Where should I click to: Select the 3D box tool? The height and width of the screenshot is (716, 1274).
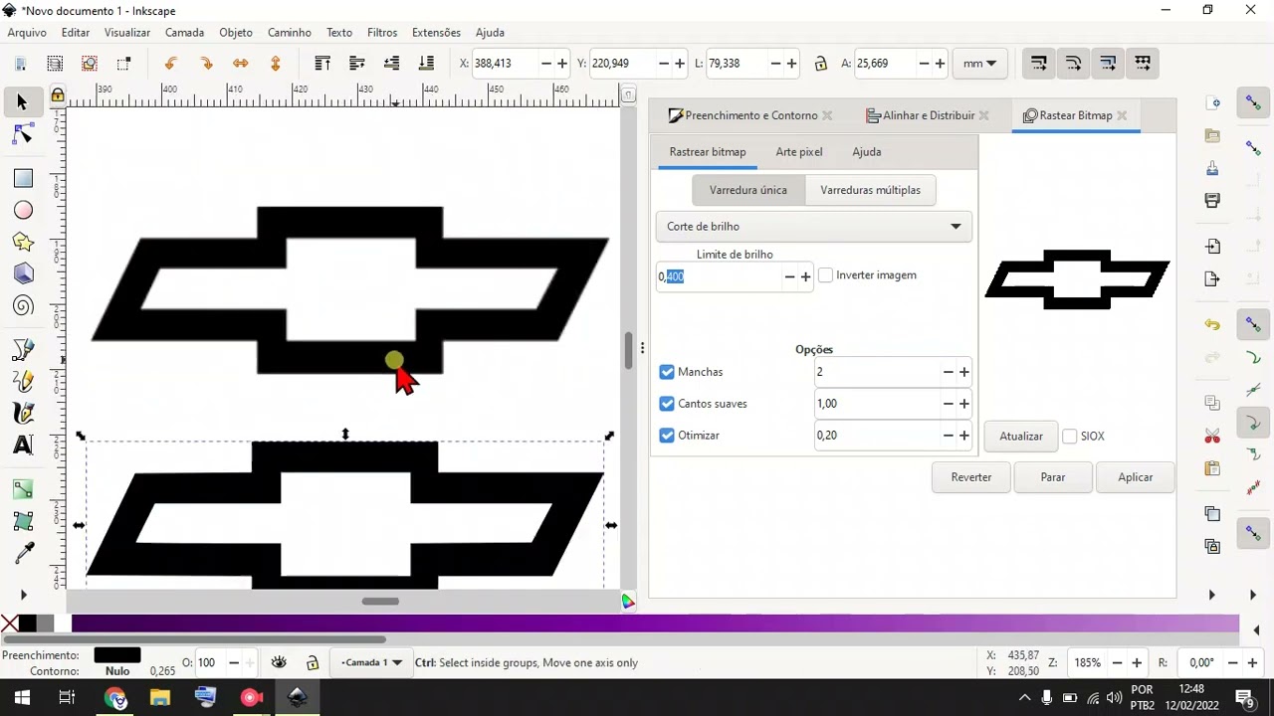(x=23, y=274)
